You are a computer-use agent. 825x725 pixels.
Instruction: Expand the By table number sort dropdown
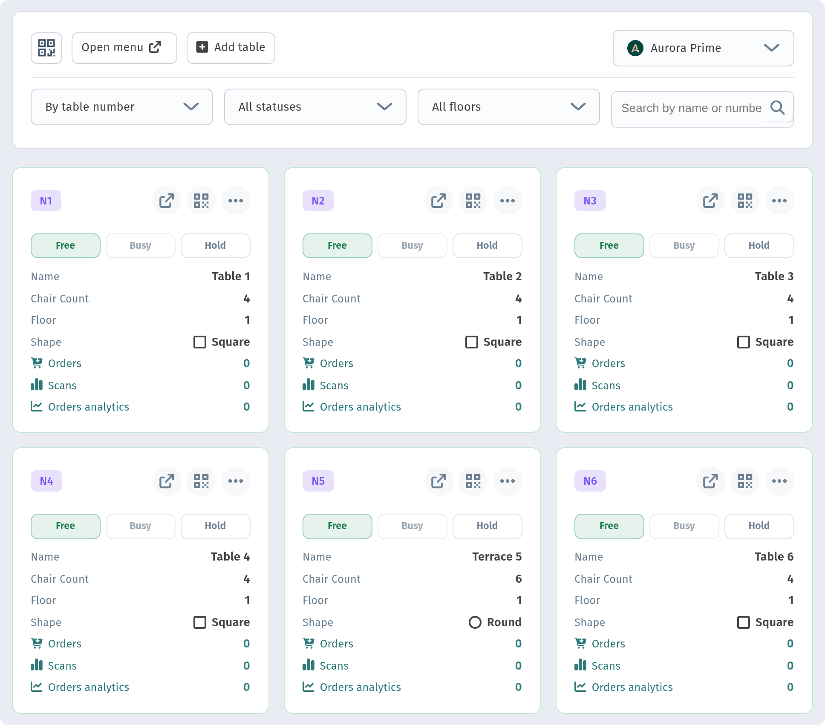122,107
